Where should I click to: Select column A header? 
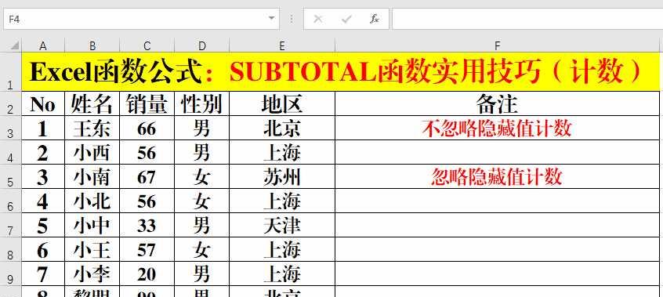click(42, 45)
